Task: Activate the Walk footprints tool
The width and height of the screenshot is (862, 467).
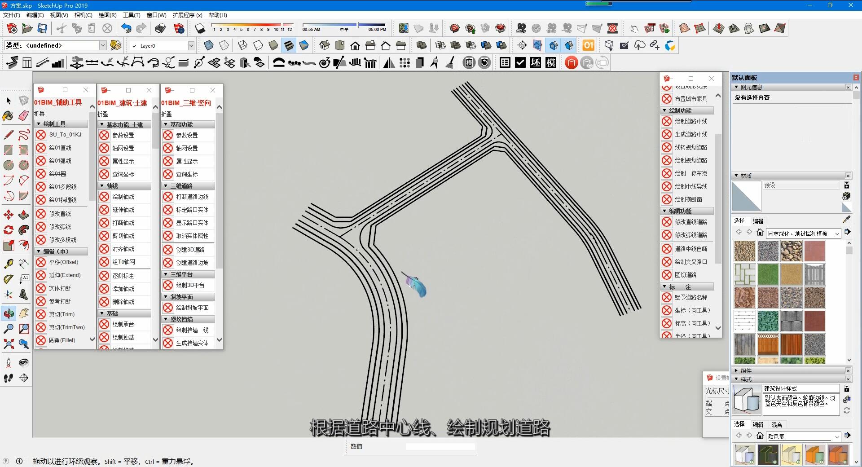Action: pyautogui.click(x=9, y=378)
